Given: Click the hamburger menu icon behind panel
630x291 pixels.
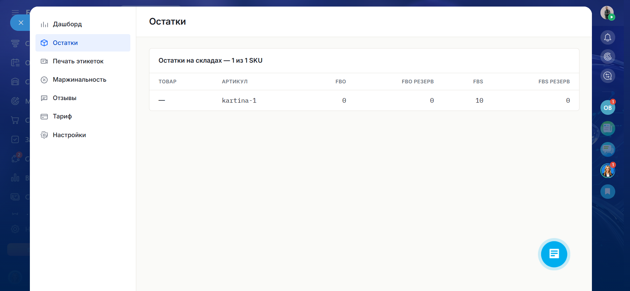Looking at the screenshot, I should (15, 12).
